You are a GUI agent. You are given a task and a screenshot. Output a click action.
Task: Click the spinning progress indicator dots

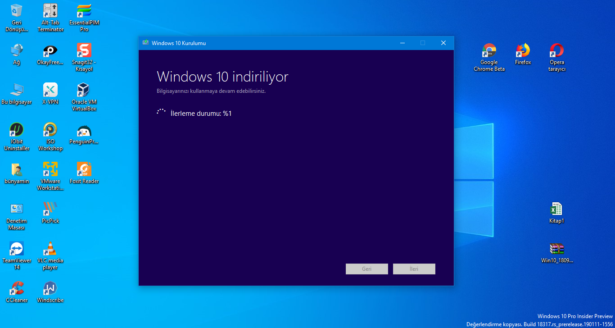tap(161, 112)
